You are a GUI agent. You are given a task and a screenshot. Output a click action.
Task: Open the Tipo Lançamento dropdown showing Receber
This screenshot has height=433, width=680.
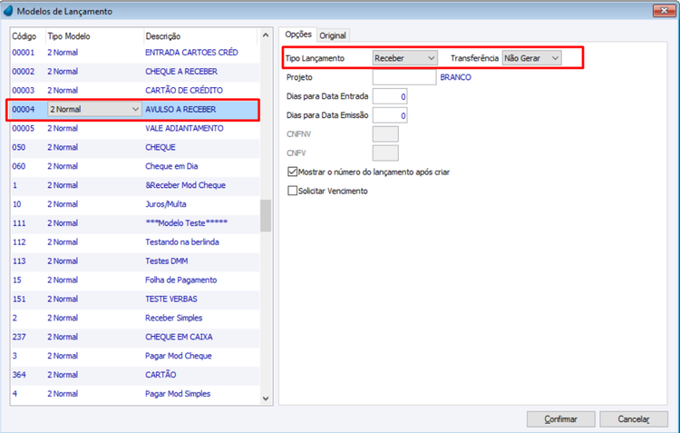[404, 58]
